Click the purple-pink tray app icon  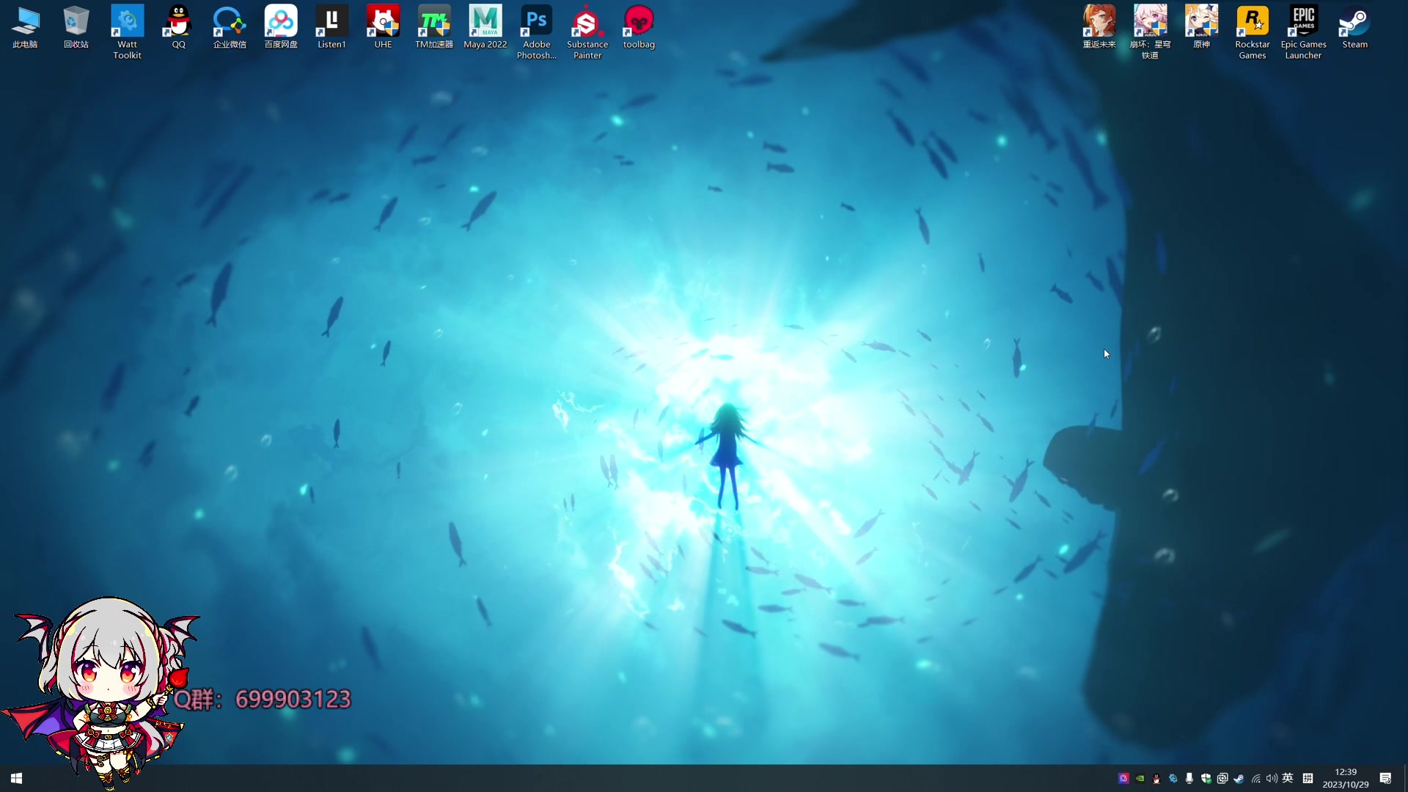(1123, 779)
